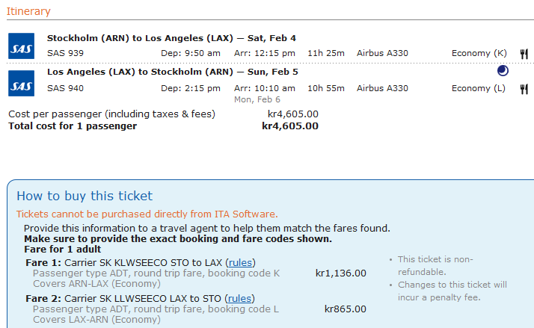
Task: Click the meal icon on Stockholm to Los Angeles flight
Action: [524, 53]
